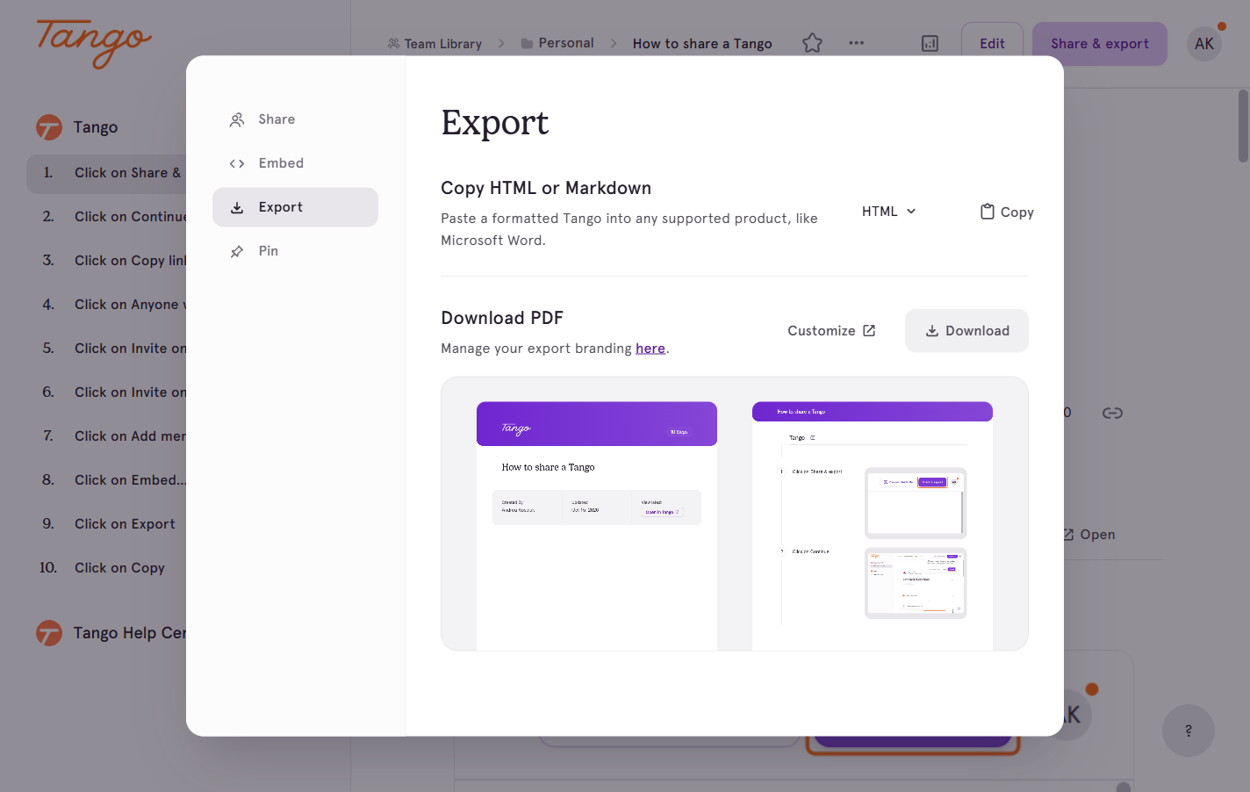
Task: Switch to the Embed tab
Action: pos(295,163)
